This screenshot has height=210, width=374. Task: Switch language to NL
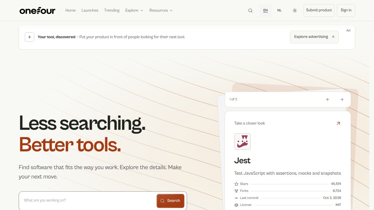(280, 10)
